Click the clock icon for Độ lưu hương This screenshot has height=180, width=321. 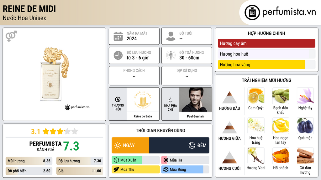click(x=118, y=55)
